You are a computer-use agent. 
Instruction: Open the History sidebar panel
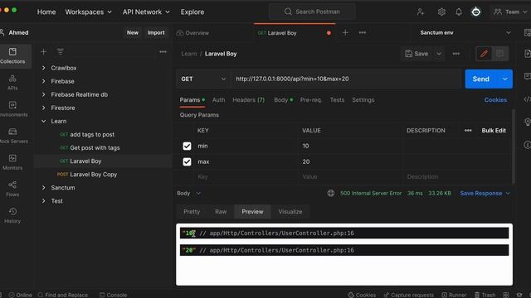tap(12, 215)
